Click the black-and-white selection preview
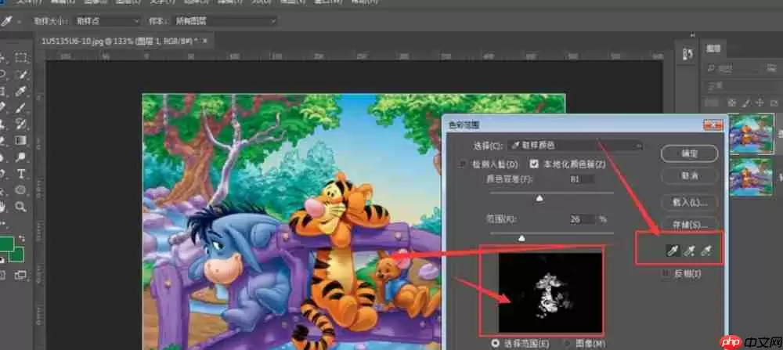This screenshot has width=783, height=350. pos(550,291)
